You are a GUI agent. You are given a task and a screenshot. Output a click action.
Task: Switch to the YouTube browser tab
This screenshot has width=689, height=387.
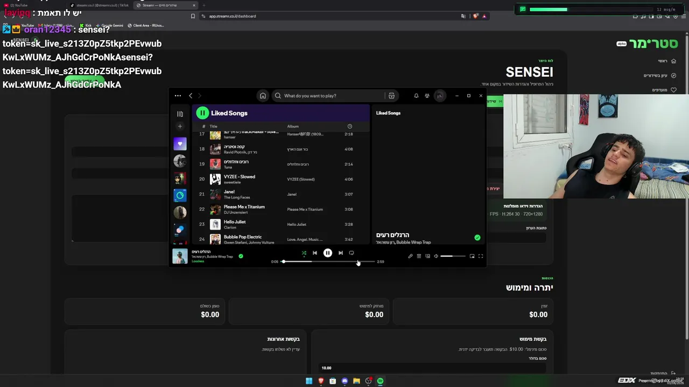(32, 5)
